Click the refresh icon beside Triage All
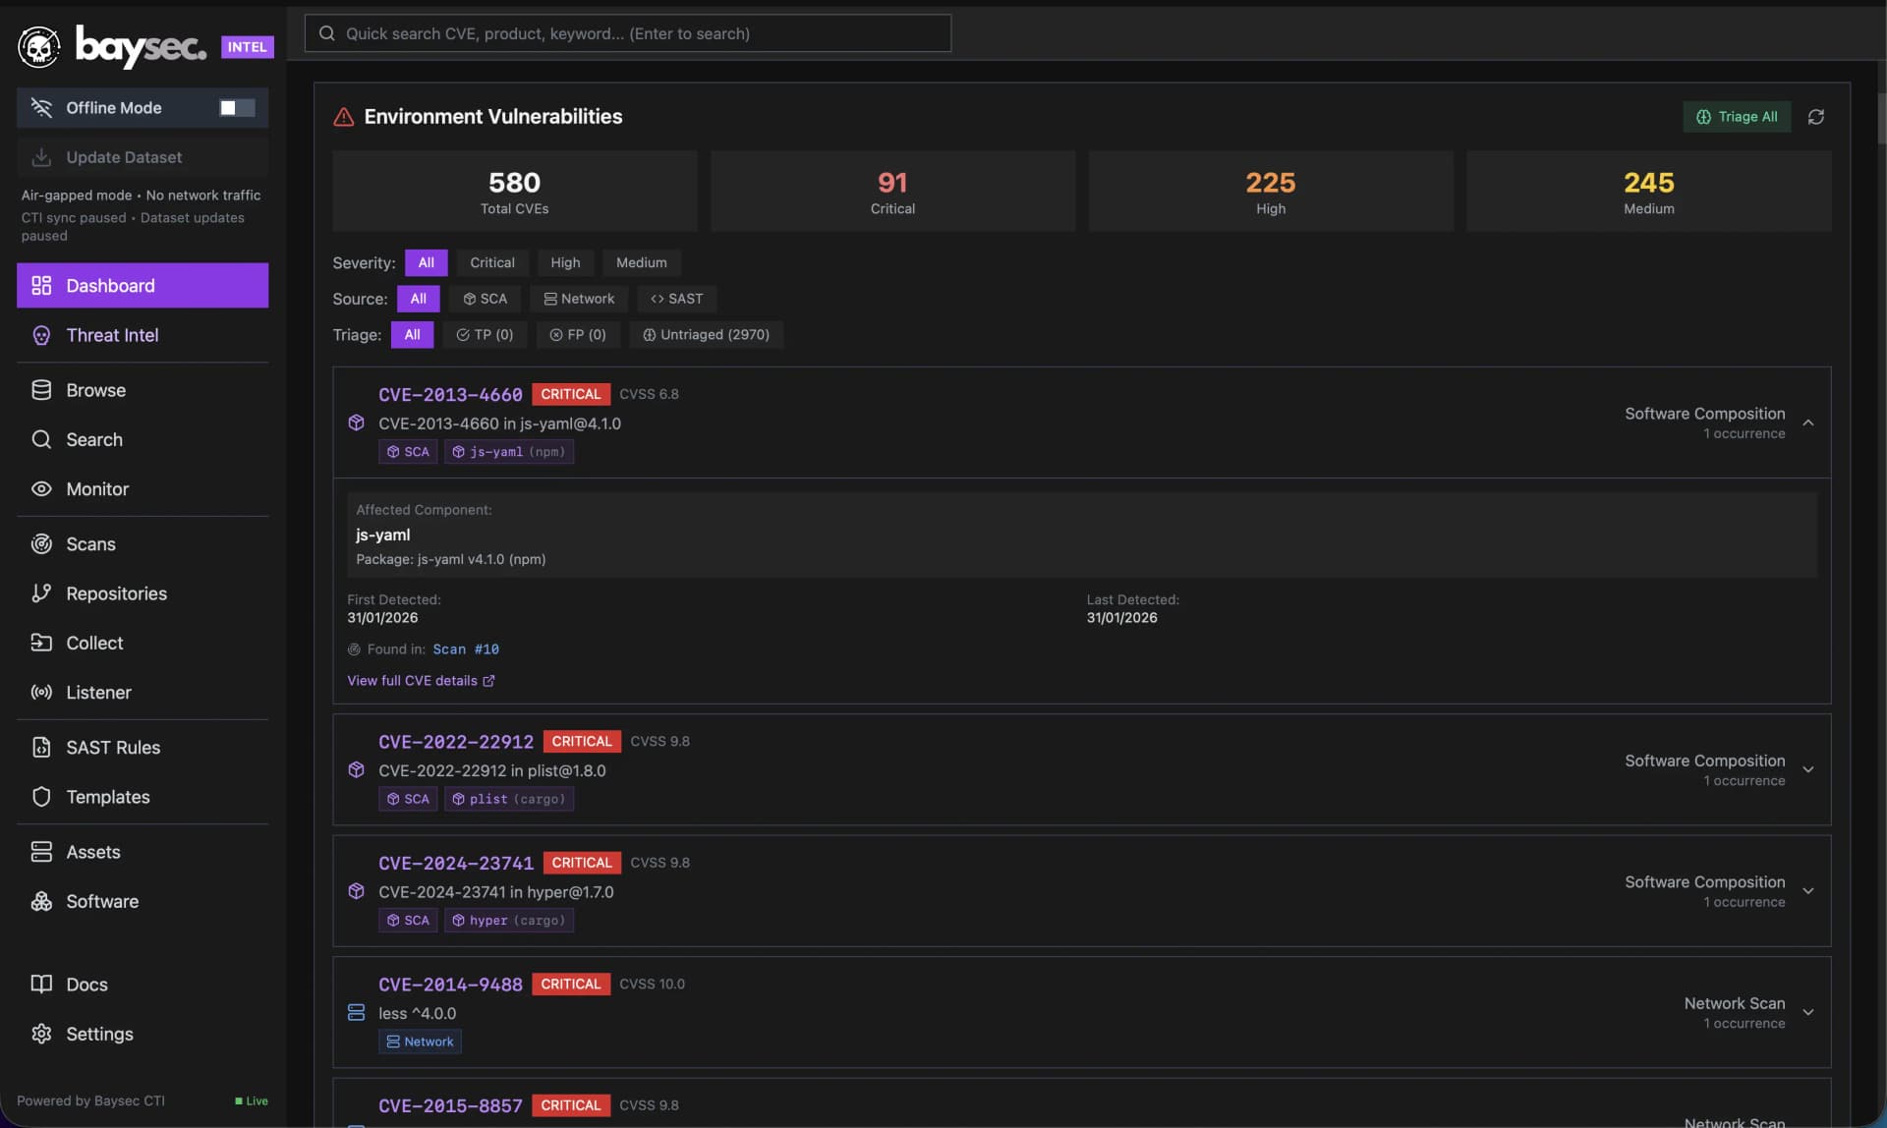1887x1128 pixels. pyautogui.click(x=1815, y=117)
